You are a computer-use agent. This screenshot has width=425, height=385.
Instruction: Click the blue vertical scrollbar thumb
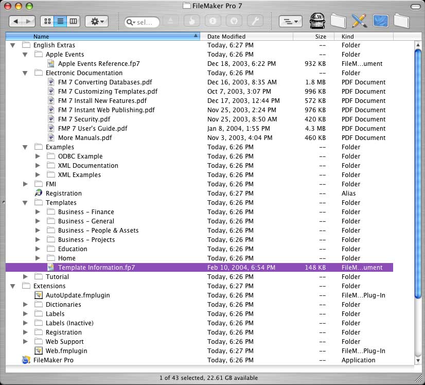click(x=418, y=174)
